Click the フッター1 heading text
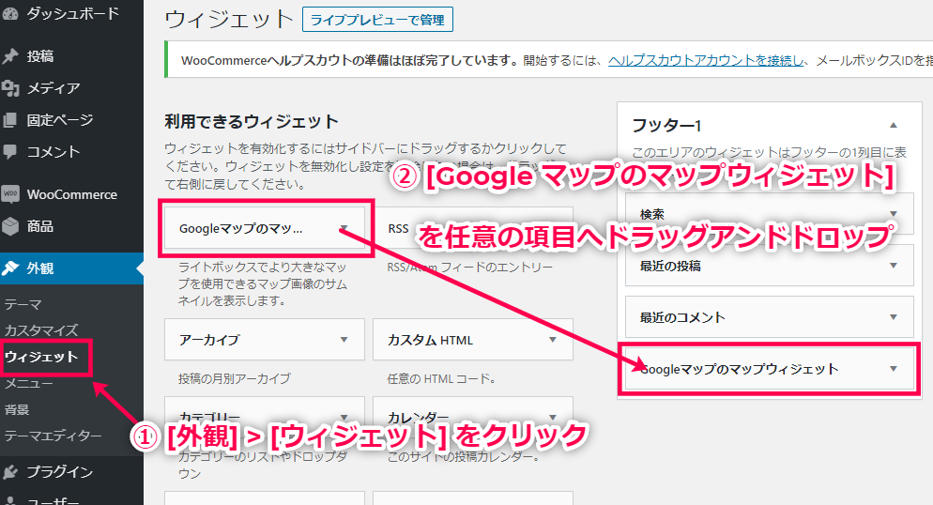The height and width of the screenshot is (505, 933). 666,126
